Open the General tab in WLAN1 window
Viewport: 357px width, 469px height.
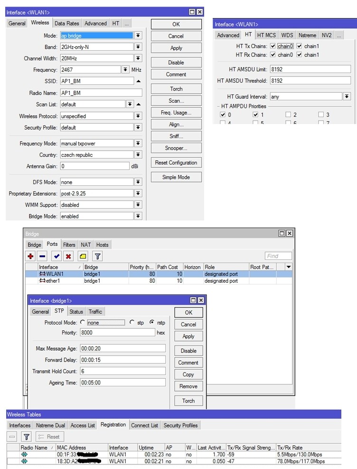point(17,23)
